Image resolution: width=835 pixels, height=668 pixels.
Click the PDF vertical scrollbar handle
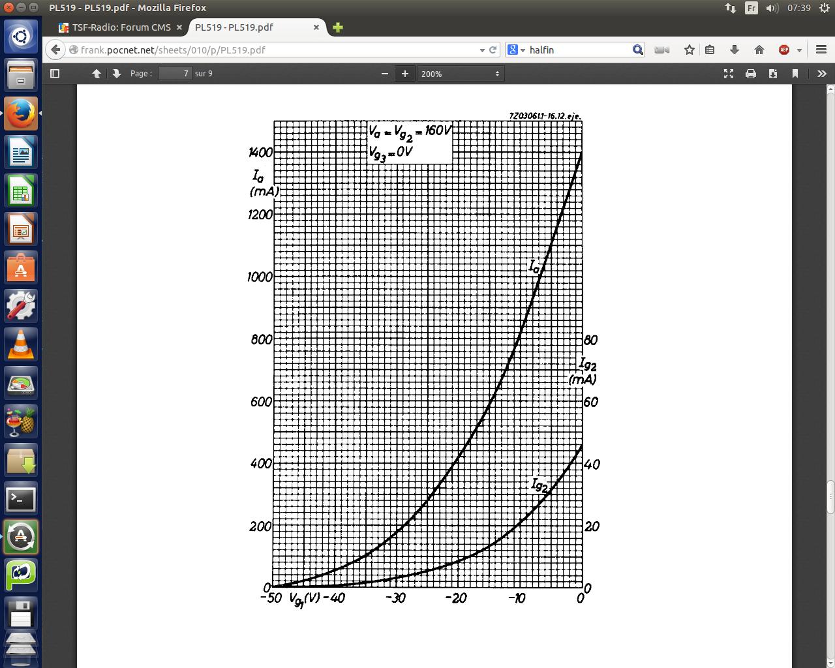coord(830,498)
